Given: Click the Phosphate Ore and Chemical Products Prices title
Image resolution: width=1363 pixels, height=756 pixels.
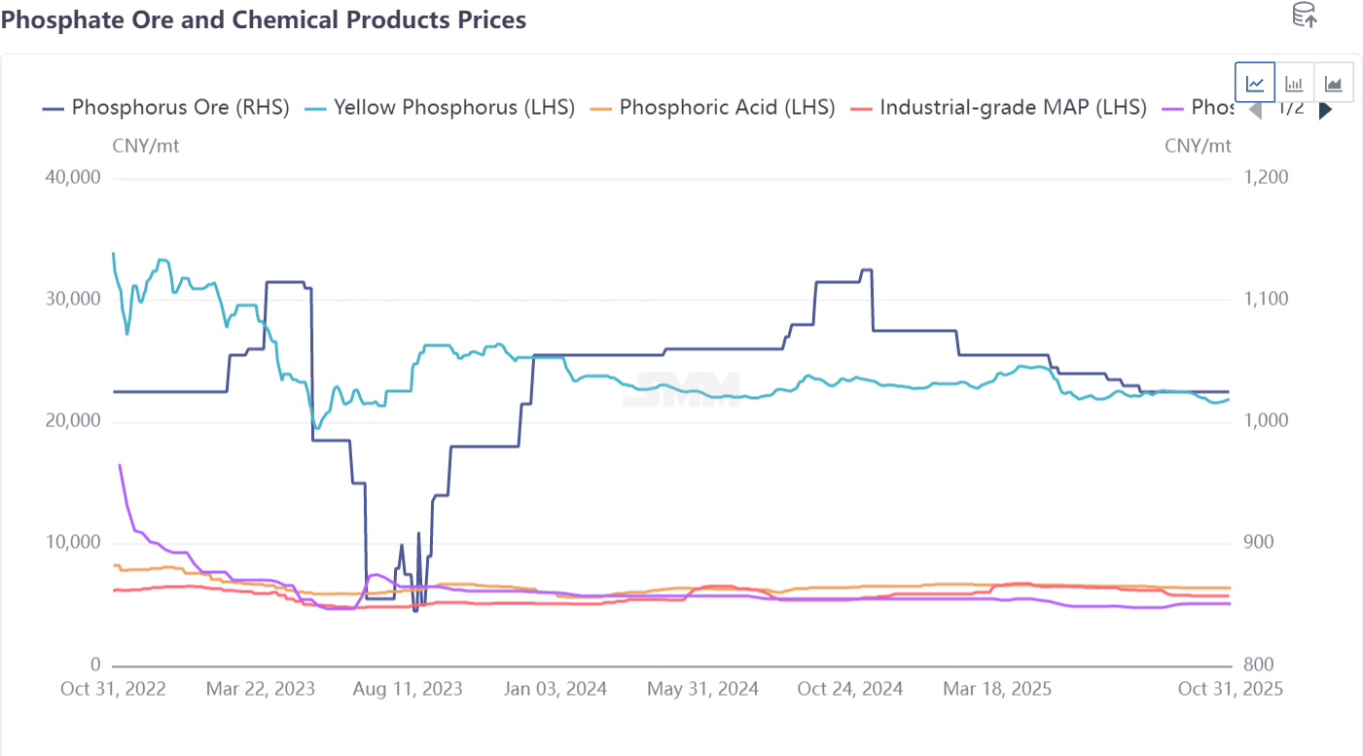Looking at the screenshot, I should [x=264, y=19].
